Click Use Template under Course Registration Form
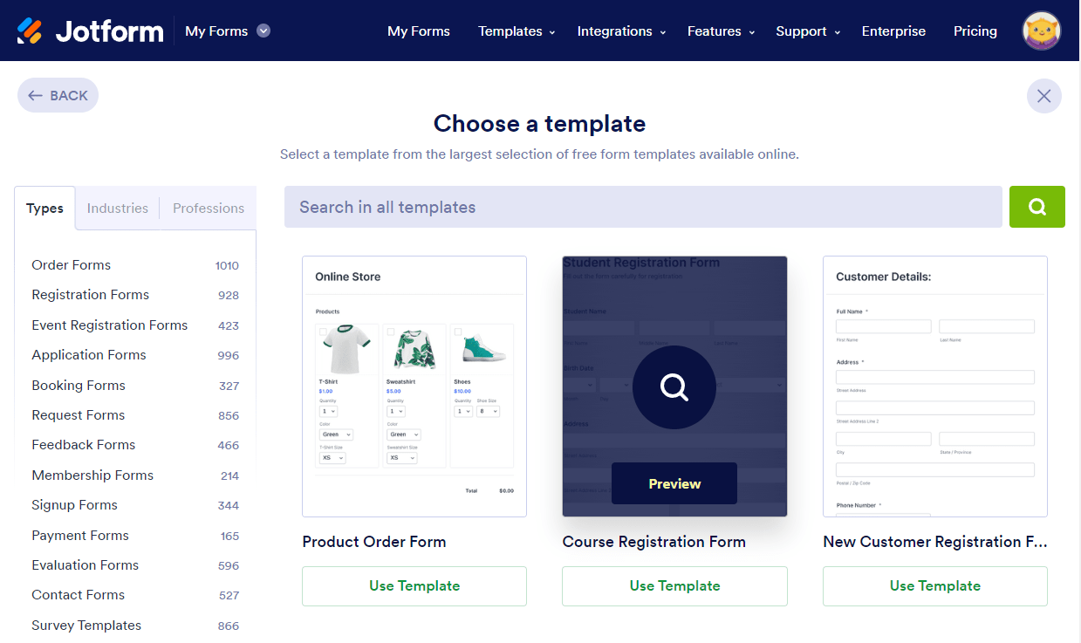The image size is (1081, 643). click(x=674, y=586)
